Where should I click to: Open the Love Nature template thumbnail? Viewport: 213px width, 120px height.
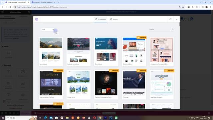[51, 50]
